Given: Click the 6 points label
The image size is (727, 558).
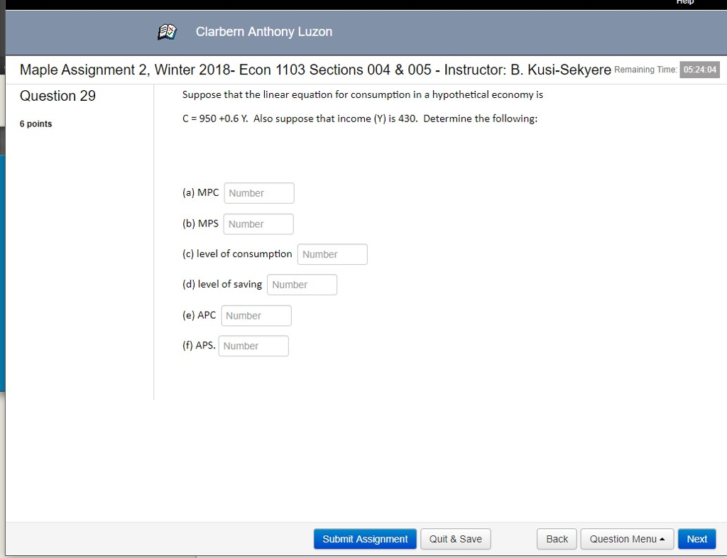Looking at the screenshot, I should point(35,124).
